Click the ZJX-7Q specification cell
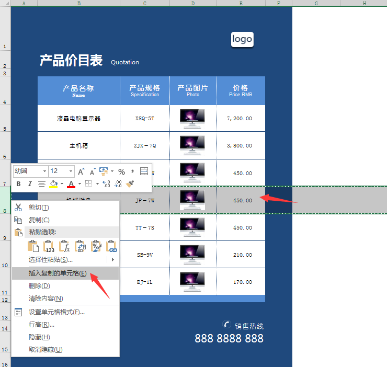387x367 pixels. [145, 146]
